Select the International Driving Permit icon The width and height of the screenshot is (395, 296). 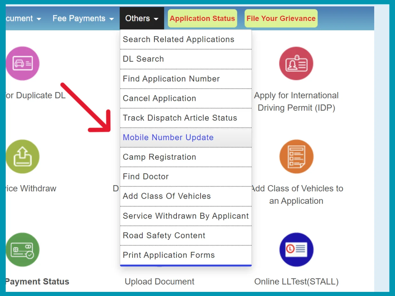click(x=296, y=63)
